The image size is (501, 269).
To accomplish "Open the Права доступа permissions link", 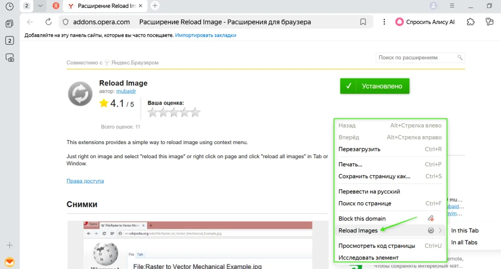I will (x=85, y=181).
